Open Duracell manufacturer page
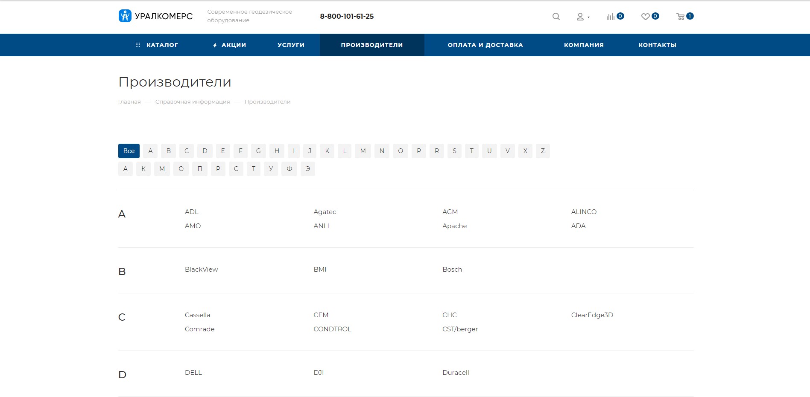 tap(456, 373)
